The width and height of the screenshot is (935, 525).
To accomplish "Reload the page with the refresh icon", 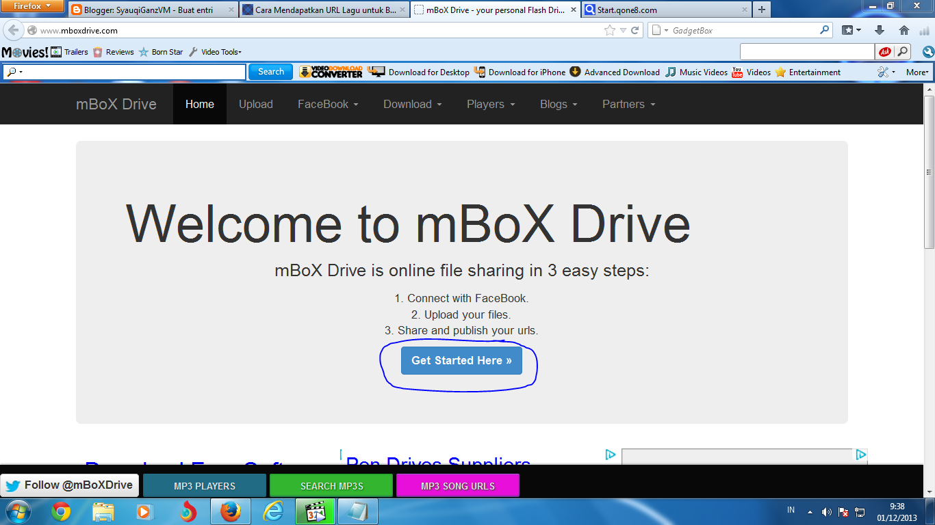I will (635, 30).
